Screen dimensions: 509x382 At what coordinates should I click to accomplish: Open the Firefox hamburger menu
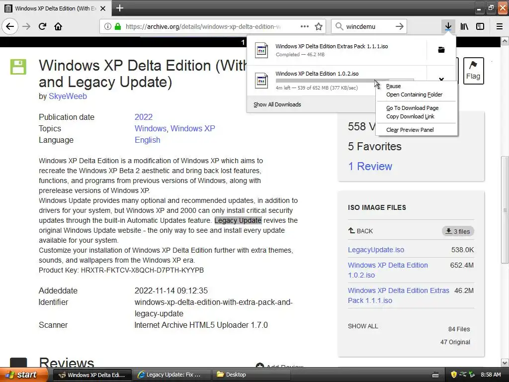500,26
